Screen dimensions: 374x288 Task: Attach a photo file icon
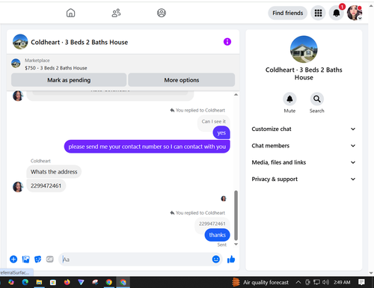[25, 260]
